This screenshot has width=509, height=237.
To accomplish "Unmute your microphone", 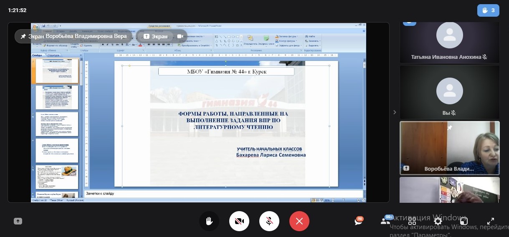I will coord(269,221).
